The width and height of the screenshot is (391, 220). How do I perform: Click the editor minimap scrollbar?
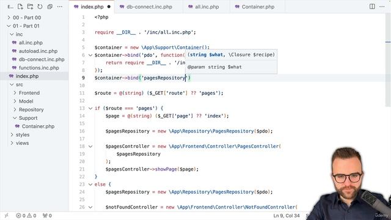tap(388, 60)
